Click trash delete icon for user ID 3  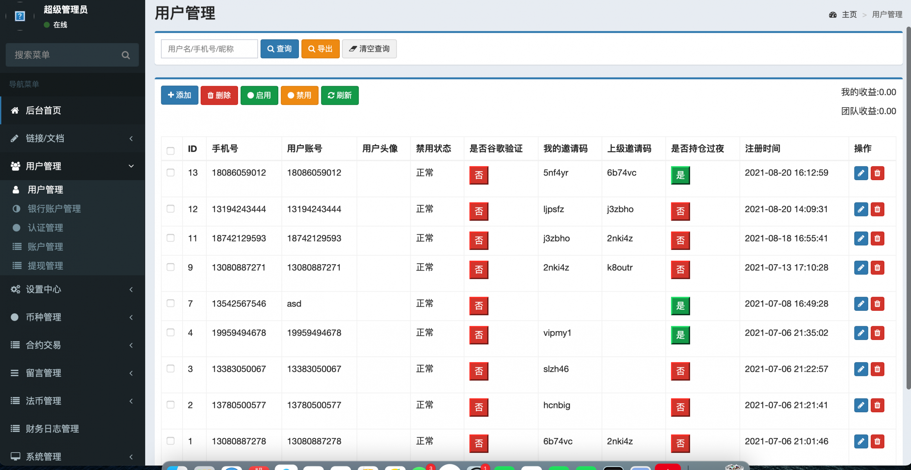(x=877, y=369)
